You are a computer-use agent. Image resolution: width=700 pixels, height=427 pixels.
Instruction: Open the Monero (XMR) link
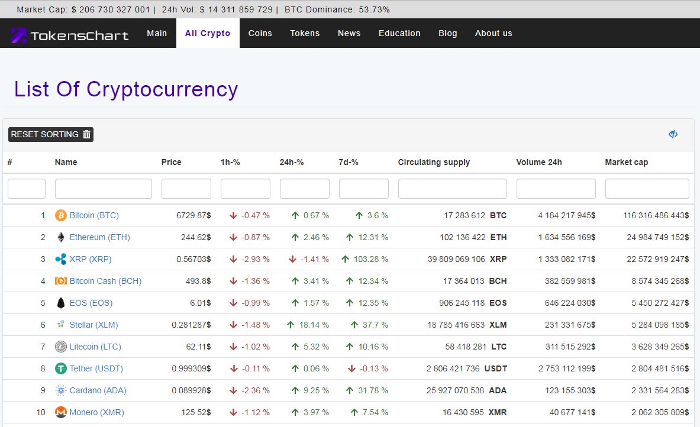(97, 412)
